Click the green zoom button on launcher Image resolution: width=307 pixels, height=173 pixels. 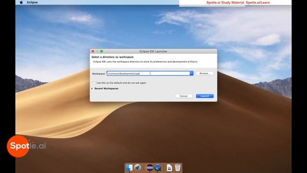click(101, 51)
